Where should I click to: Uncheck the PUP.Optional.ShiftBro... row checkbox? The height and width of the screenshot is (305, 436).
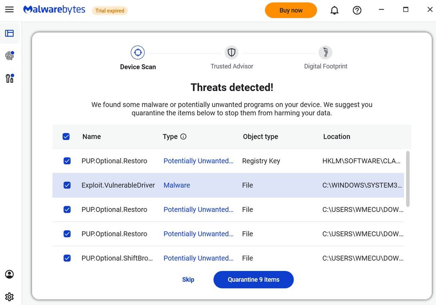pos(67,258)
